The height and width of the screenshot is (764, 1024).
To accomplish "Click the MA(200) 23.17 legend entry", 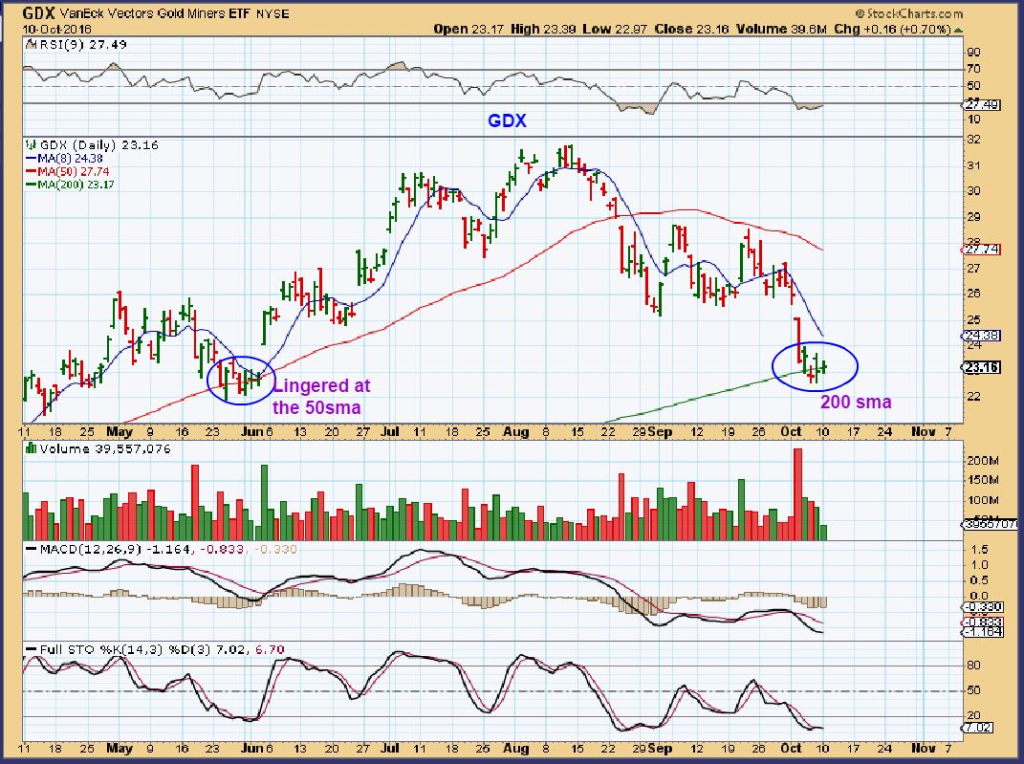I will (76, 185).
